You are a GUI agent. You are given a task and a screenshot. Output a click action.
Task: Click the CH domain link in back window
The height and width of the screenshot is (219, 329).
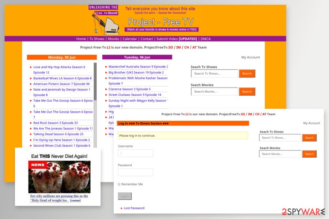click(186, 47)
